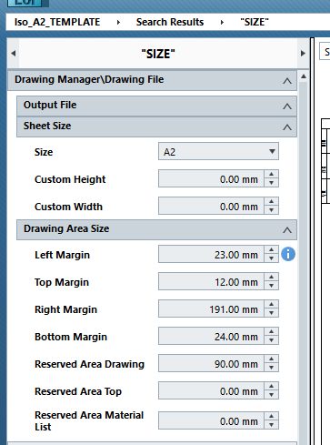Decrease Reserved Area Top value

tap(272, 395)
